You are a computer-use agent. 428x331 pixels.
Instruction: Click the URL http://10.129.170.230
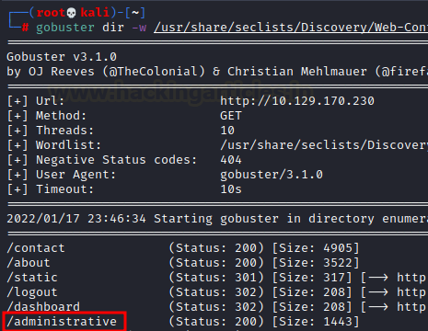click(x=297, y=101)
